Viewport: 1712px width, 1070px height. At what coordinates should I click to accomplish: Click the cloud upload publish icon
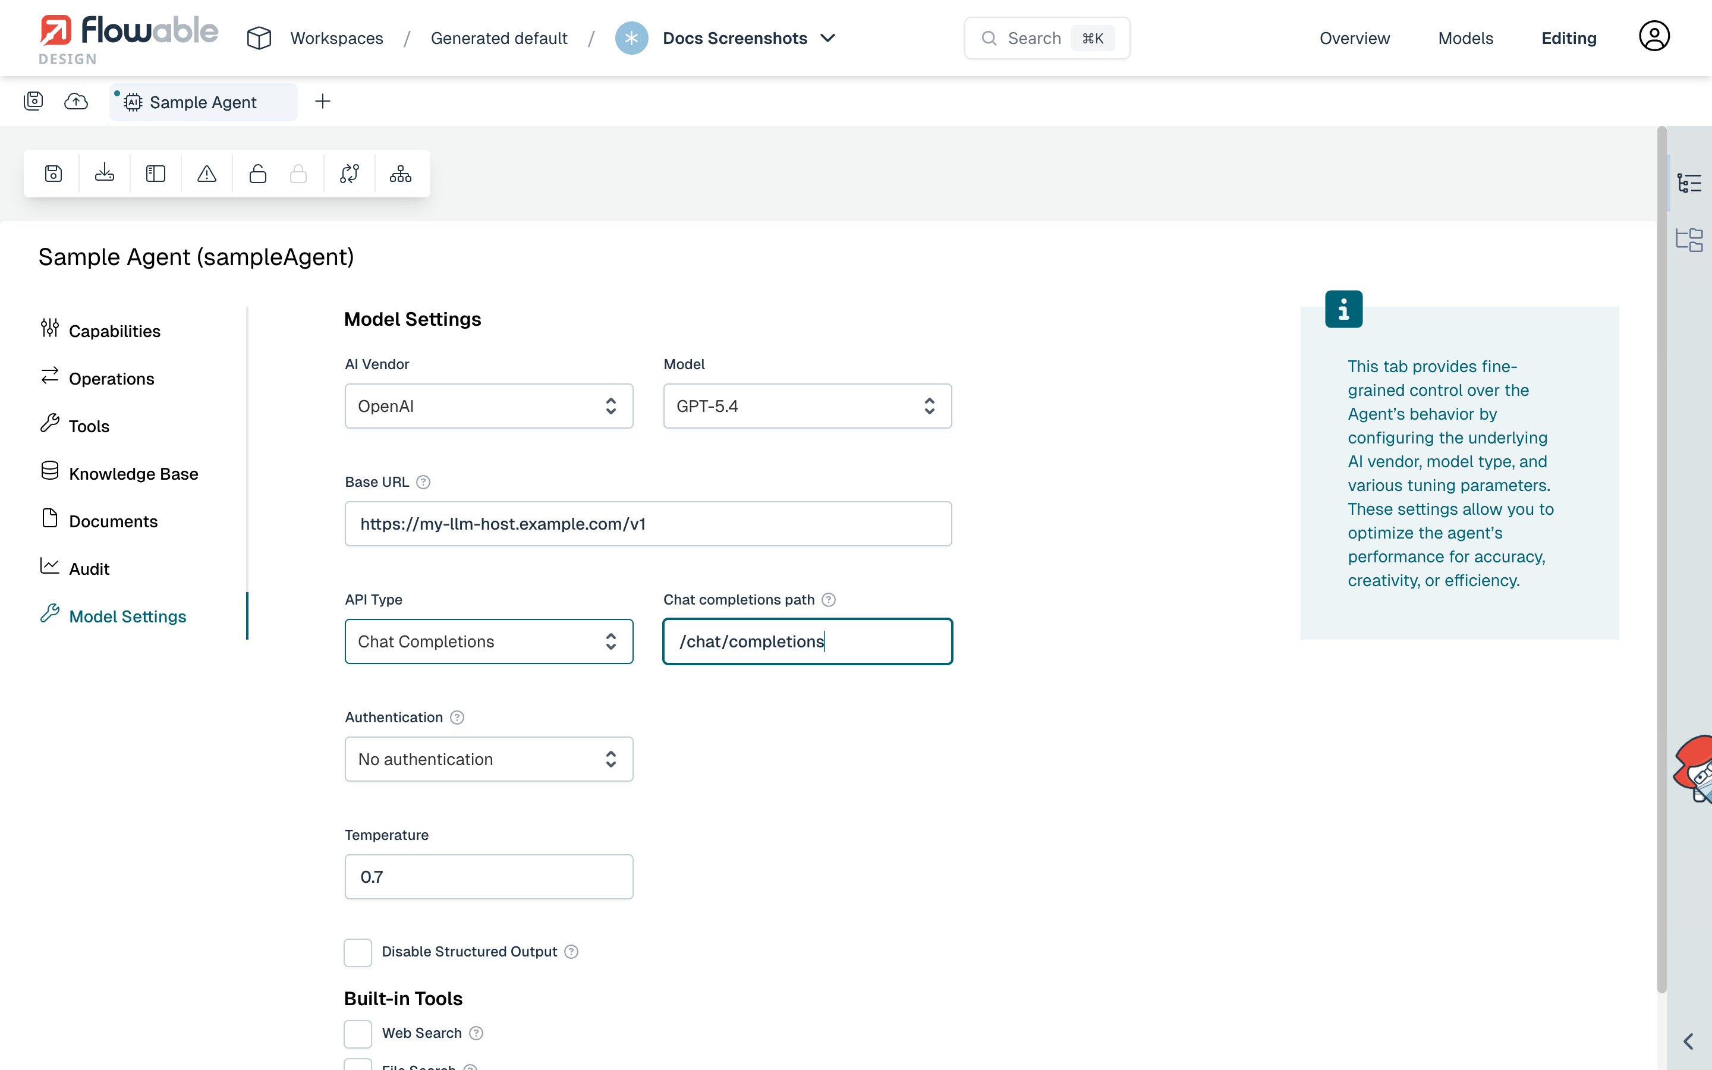pyautogui.click(x=75, y=101)
